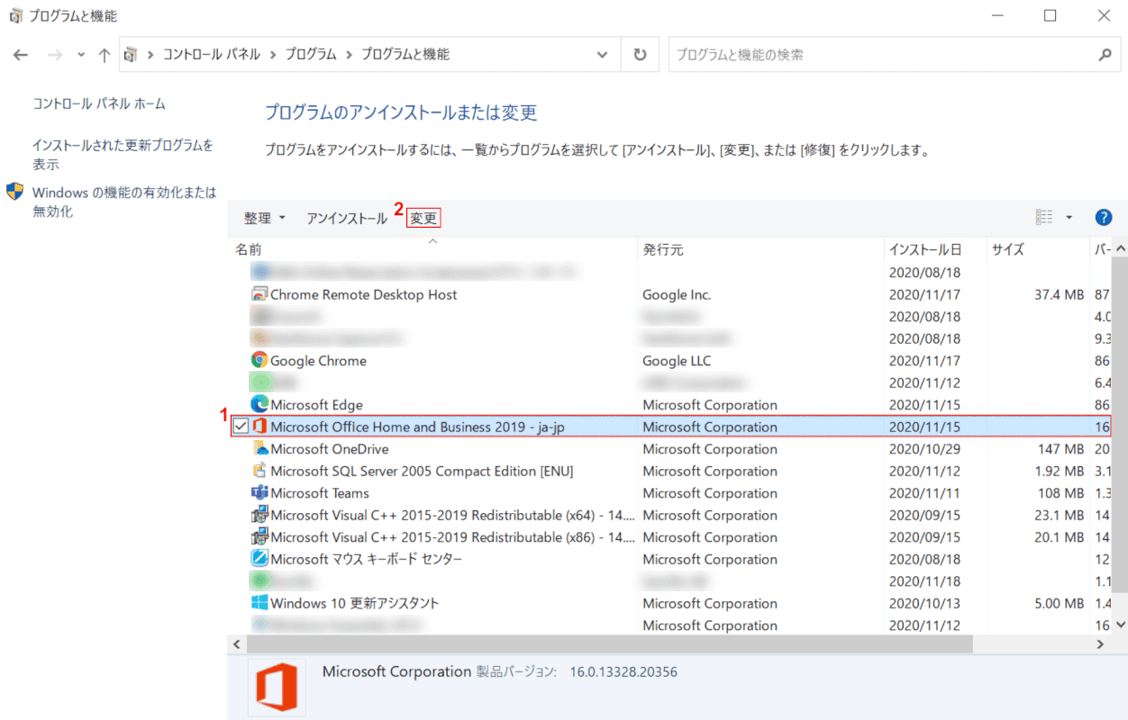Image resolution: width=1128 pixels, height=720 pixels.
Task: Click コントロール パネル in the breadcrumb
Action: tap(211, 55)
